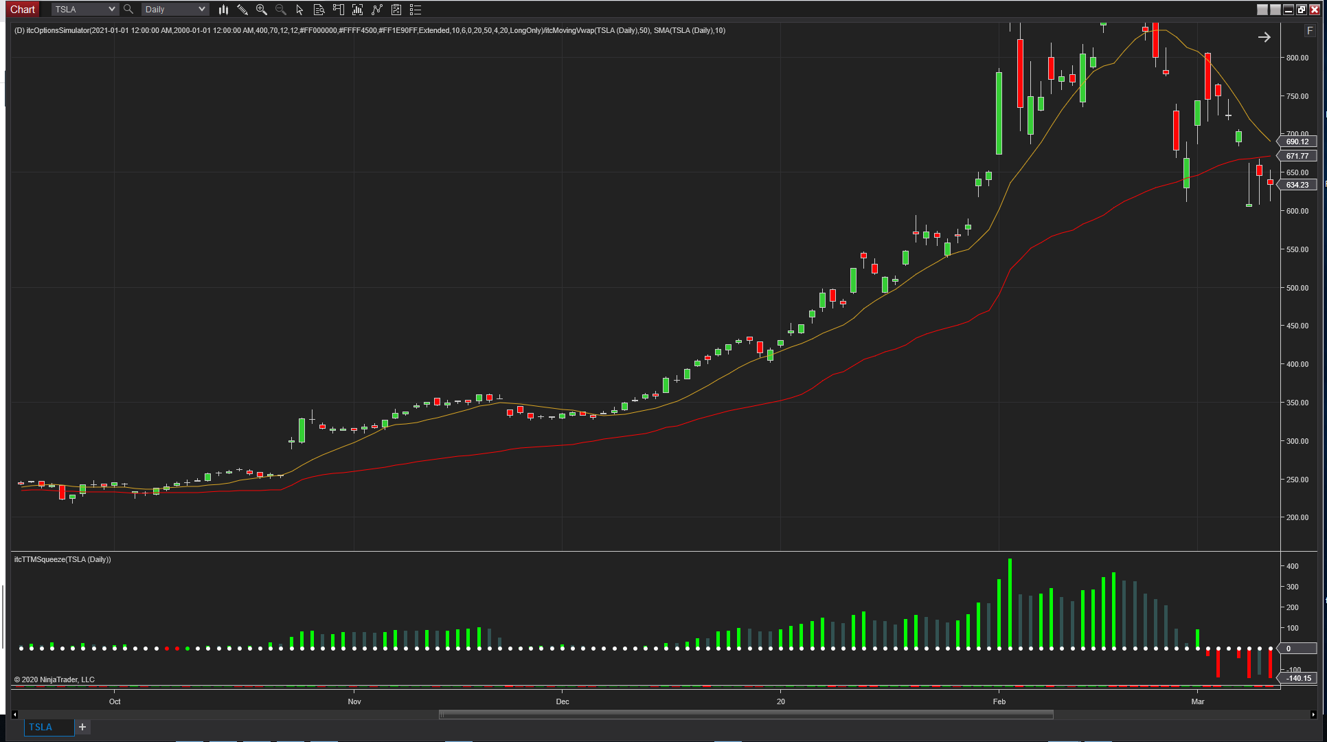Select the itcTTMSqueeze indicator label
Viewport: 1327px width, 742px height.
coord(63,559)
